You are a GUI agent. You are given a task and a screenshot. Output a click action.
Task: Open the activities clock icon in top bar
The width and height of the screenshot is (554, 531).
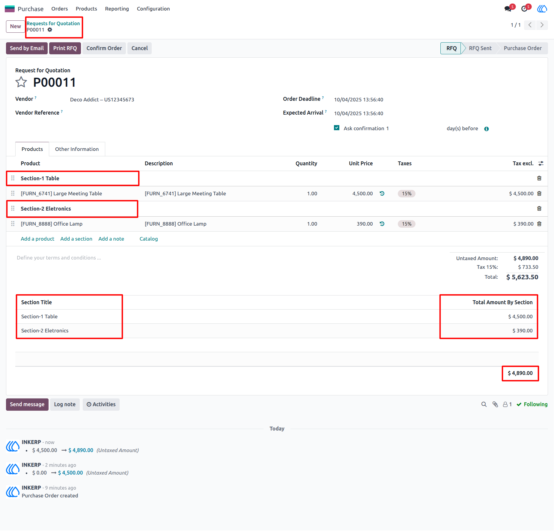coord(524,9)
